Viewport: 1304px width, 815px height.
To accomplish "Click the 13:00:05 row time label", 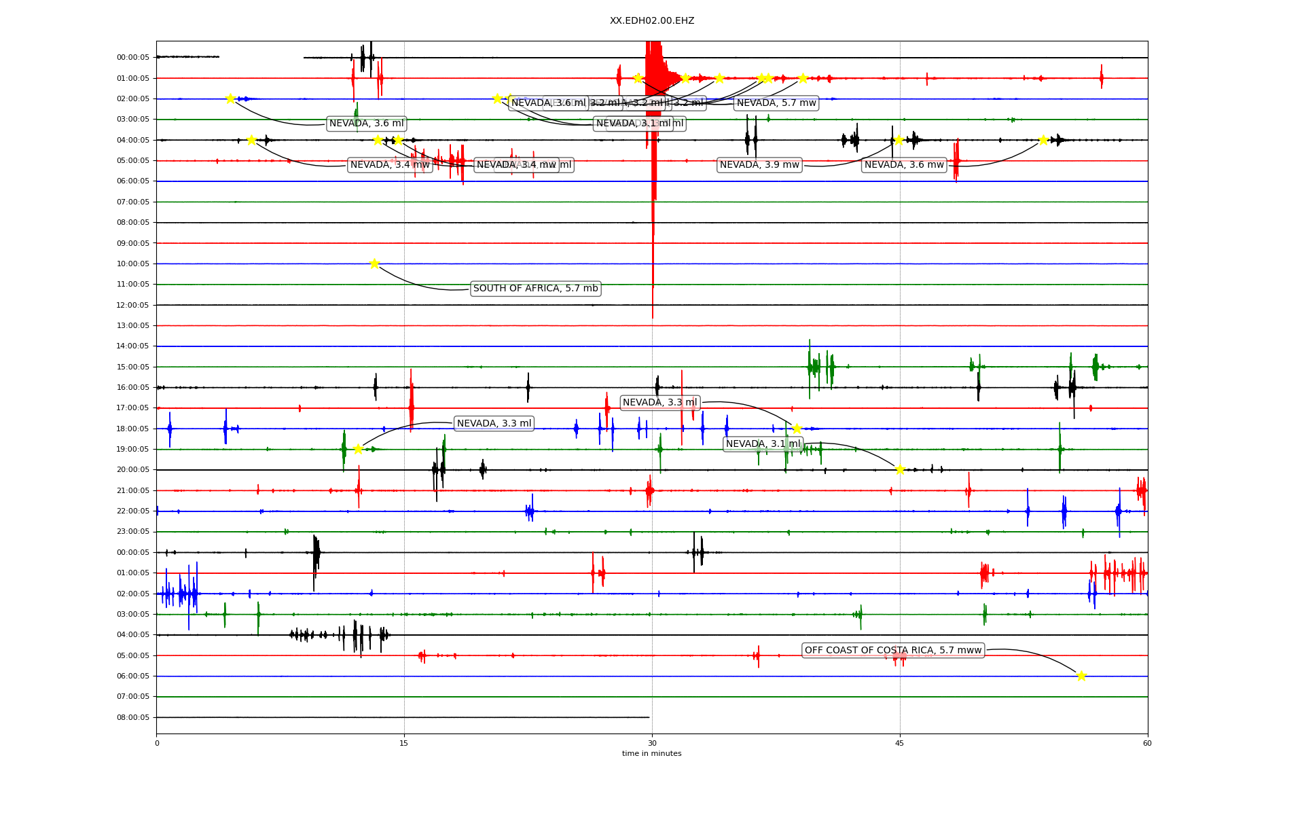I will coord(133,326).
